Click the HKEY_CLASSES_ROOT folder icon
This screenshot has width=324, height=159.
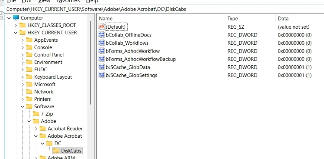coord(22,25)
